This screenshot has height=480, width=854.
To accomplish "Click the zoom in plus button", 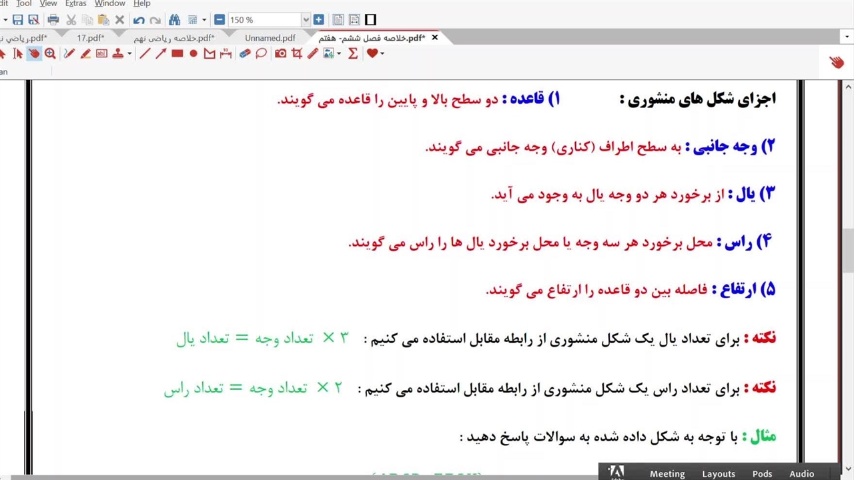I will pyautogui.click(x=318, y=20).
